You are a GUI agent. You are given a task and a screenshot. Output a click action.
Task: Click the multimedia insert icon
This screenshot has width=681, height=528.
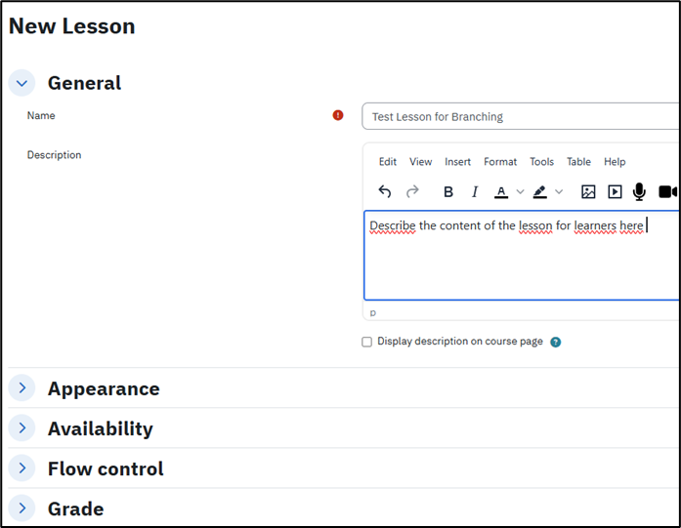[615, 192]
